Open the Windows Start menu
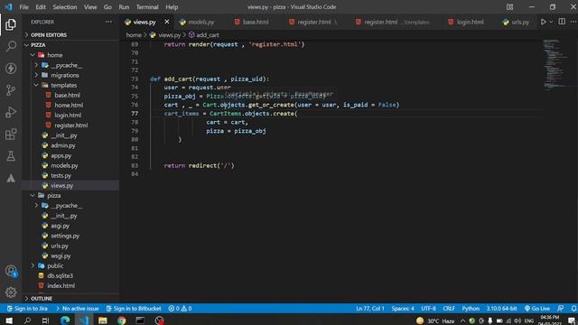The height and width of the screenshot is (325, 578). pos(9,320)
